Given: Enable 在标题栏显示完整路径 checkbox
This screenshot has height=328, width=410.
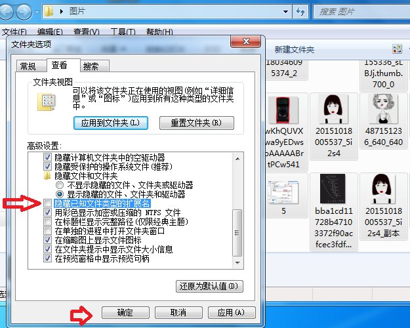Looking at the screenshot, I should point(47,222).
